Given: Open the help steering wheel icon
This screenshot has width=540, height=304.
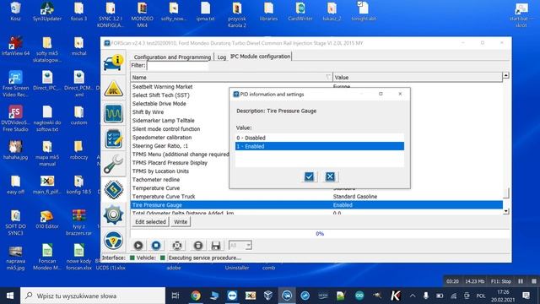Looking at the screenshot, I should click(113, 240).
